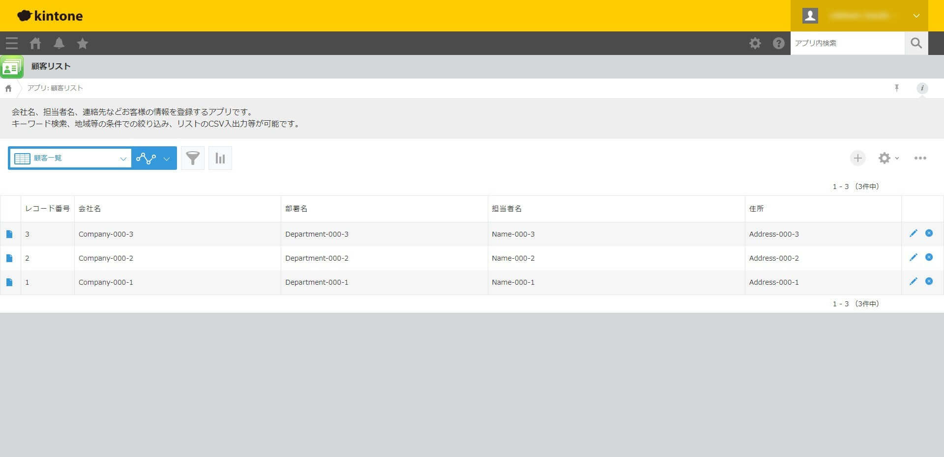Image resolution: width=944 pixels, height=457 pixels.
Task: Open record details for Company-000-1
Action: coord(9,282)
